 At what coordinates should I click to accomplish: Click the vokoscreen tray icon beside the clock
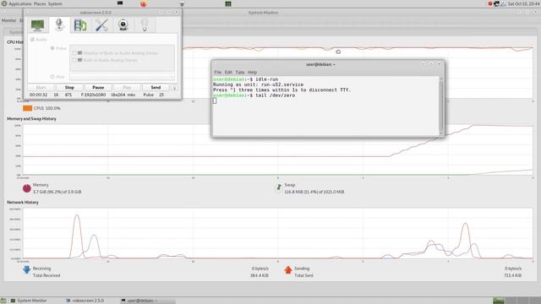point(496,3)
